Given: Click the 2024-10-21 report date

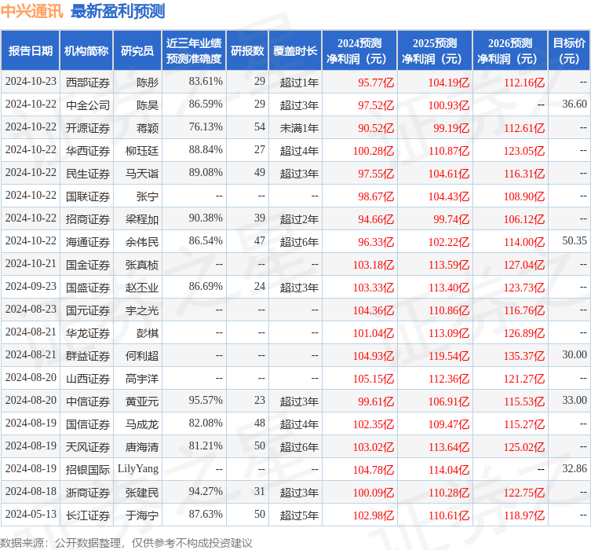Looking at the screenshot, I should 31,264.
